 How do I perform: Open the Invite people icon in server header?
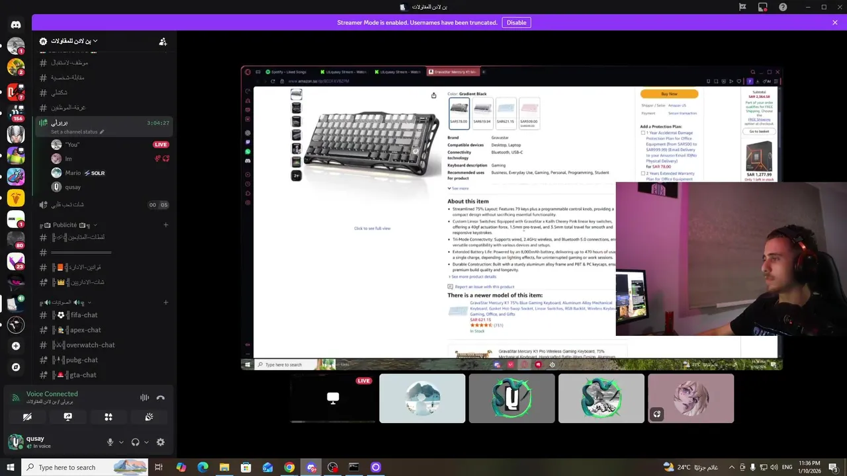tap(163, 42)
